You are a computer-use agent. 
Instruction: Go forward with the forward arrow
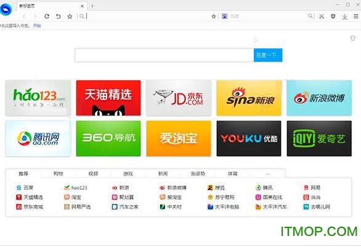point(35,17)
